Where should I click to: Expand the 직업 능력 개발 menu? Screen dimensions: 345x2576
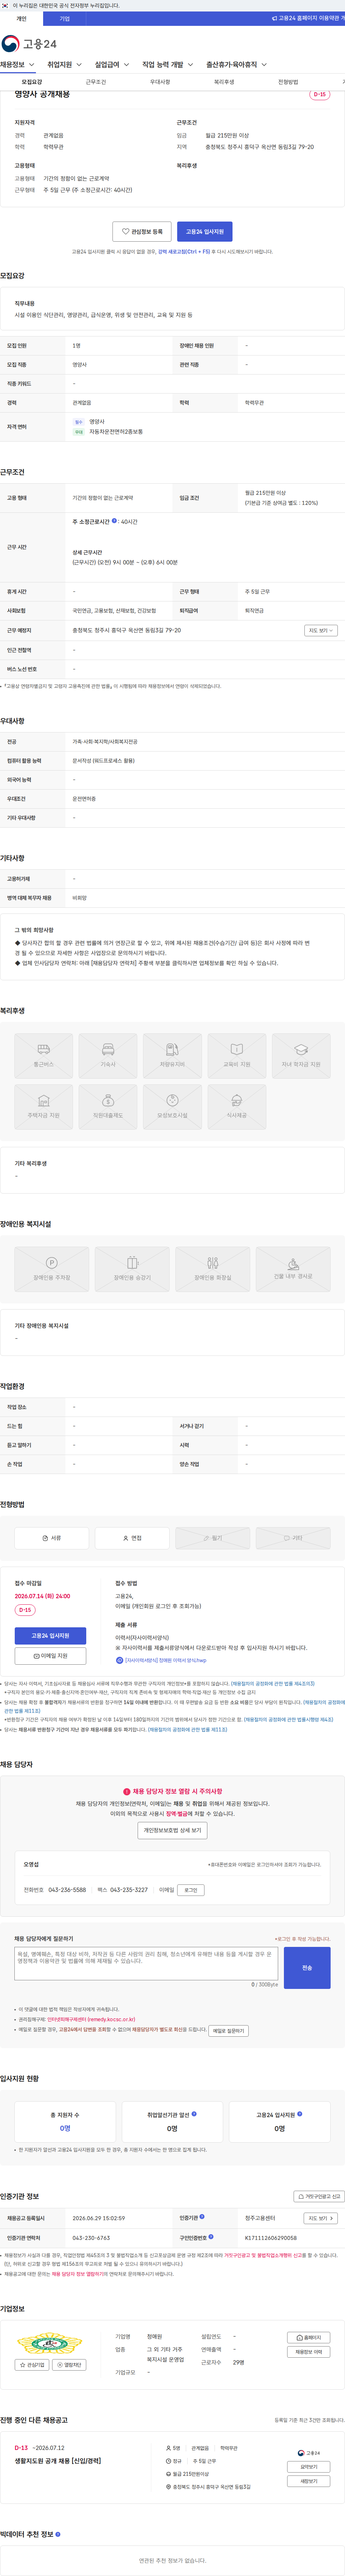click(x=167, y=65)
